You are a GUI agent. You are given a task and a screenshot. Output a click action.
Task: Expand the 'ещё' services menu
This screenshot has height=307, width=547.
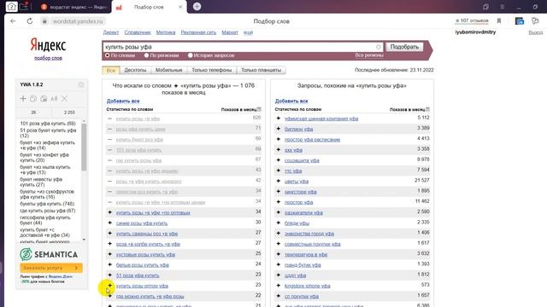point(248,32)
